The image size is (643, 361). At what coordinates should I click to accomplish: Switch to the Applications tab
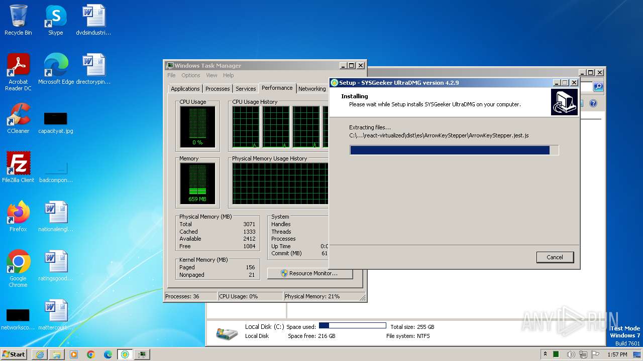tap(185, 89)
